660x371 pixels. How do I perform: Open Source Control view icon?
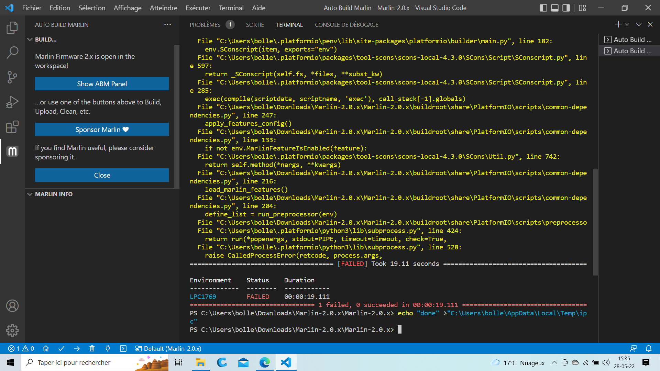12,77
